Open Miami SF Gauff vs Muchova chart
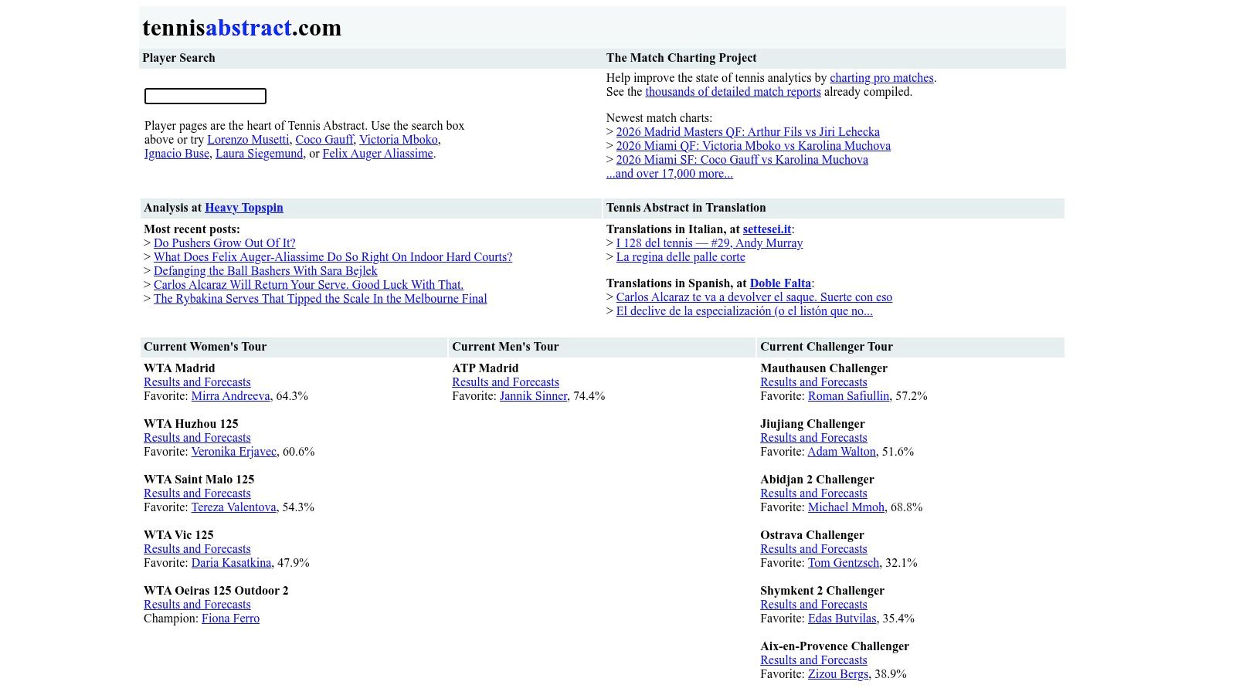 742,160
